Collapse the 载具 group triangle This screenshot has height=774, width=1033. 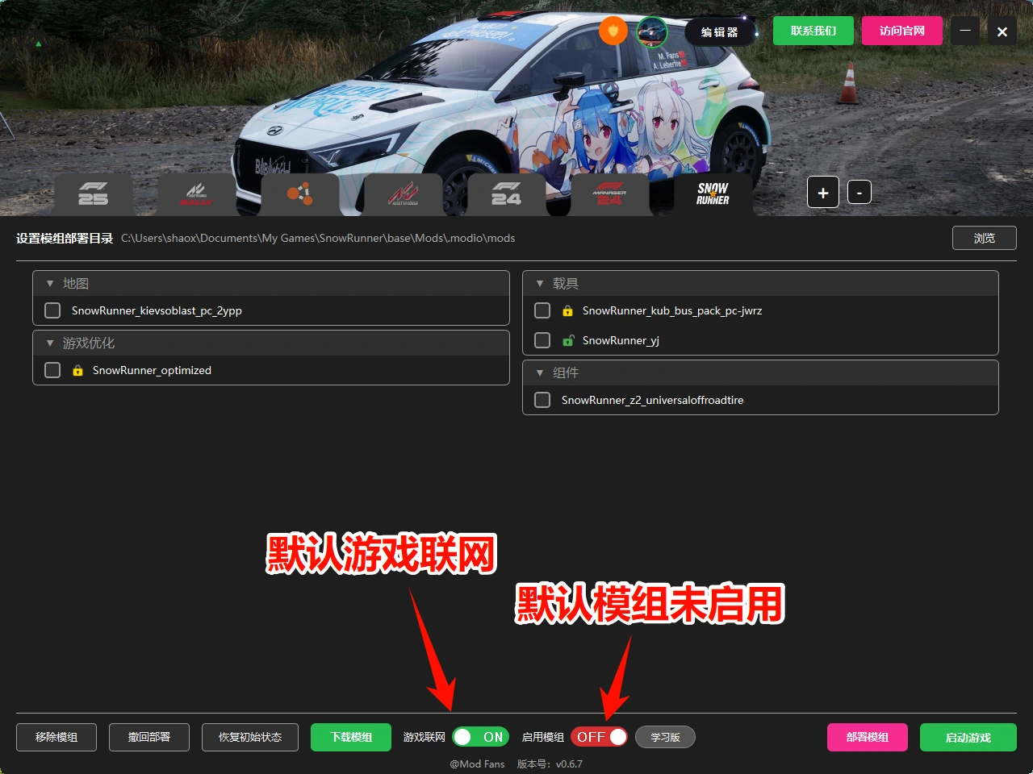pyautogui.click(x=540, y=284)
